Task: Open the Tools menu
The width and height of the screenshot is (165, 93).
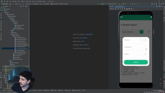Action: [33, 1]
